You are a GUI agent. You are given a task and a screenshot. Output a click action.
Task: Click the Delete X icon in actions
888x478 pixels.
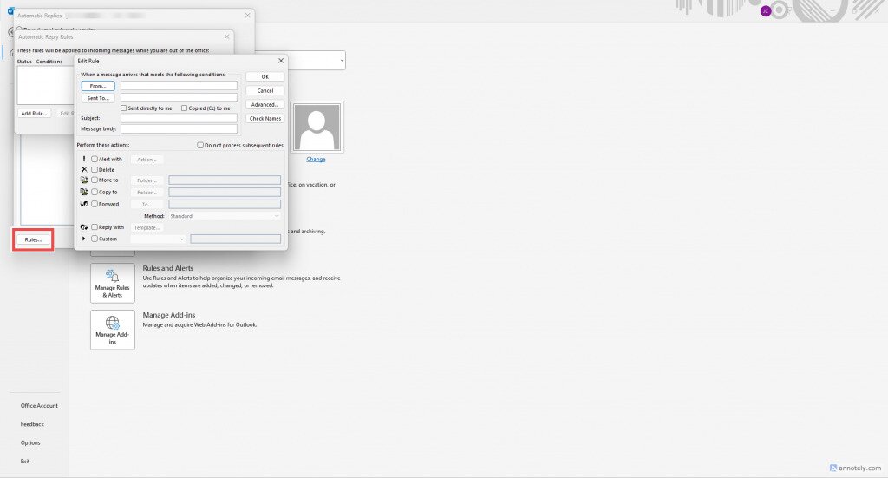pos(84,169)
